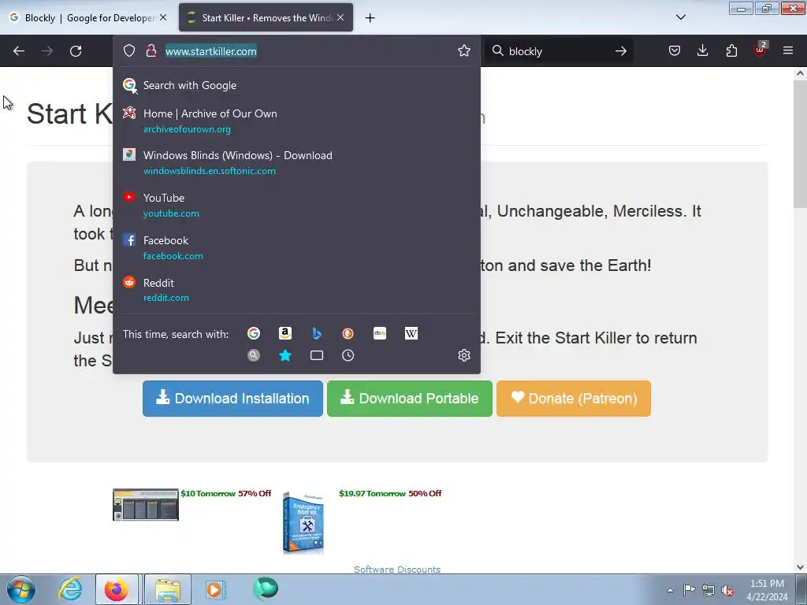Screen dimensions: 807x605
Task: Open Facebook suggestion
Action: [296, 247]
